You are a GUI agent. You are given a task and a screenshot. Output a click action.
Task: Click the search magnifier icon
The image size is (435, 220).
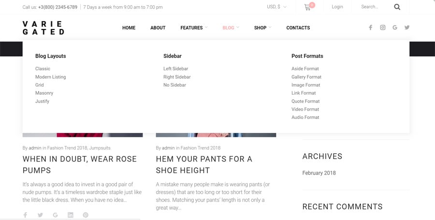[397, 7]
